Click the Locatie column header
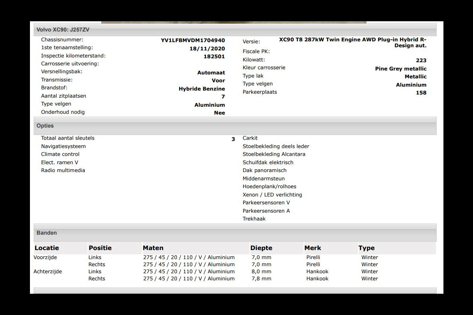 tap(47, 248)
